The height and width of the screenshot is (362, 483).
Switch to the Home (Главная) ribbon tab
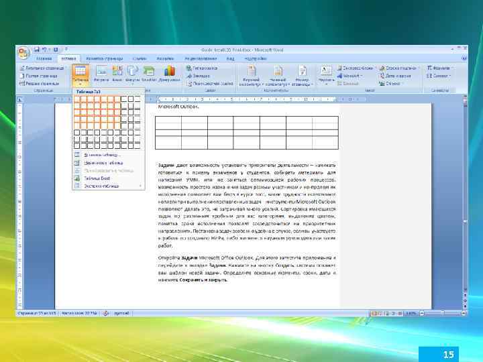(x=44, y=58)
